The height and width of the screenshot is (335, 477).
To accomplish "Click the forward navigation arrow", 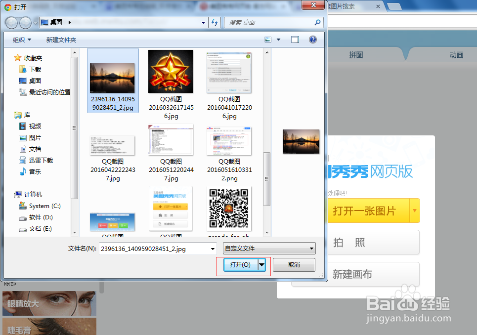I will pyautogui.click(x=24, y=22).
